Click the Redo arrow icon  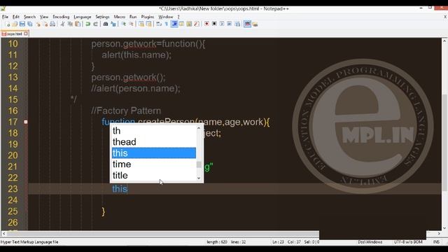[x=95, y=24]
